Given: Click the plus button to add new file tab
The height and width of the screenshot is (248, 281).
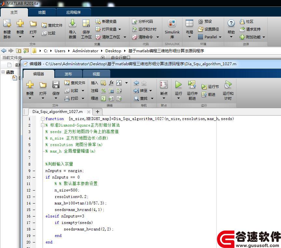Looking at the screenshot, I should pyautogui.click(x=98, y=112).
